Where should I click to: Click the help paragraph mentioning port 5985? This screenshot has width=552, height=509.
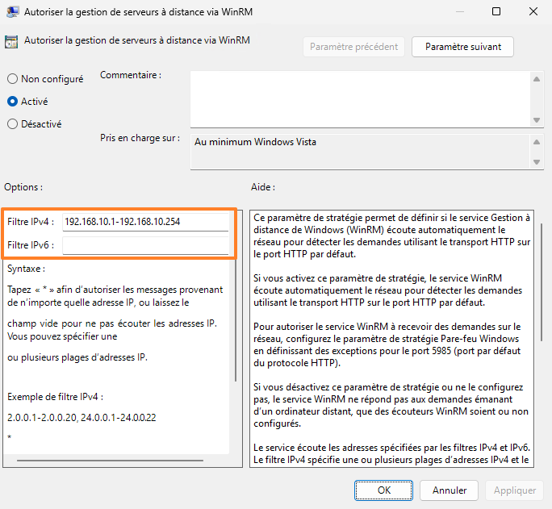387,344
